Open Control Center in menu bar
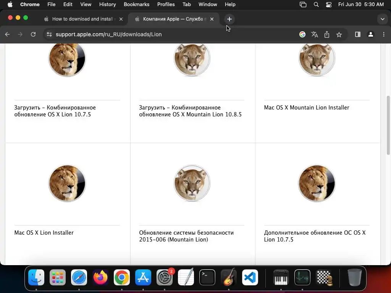This screenshot has height=293, width=391. [x=329, y=5]
